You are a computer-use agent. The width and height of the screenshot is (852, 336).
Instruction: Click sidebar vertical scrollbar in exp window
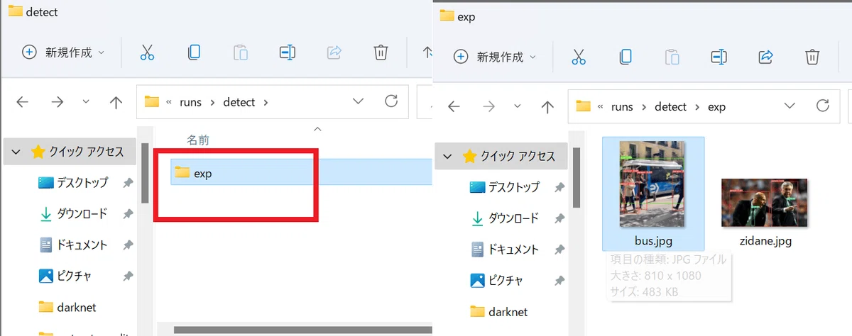point(577,177)
